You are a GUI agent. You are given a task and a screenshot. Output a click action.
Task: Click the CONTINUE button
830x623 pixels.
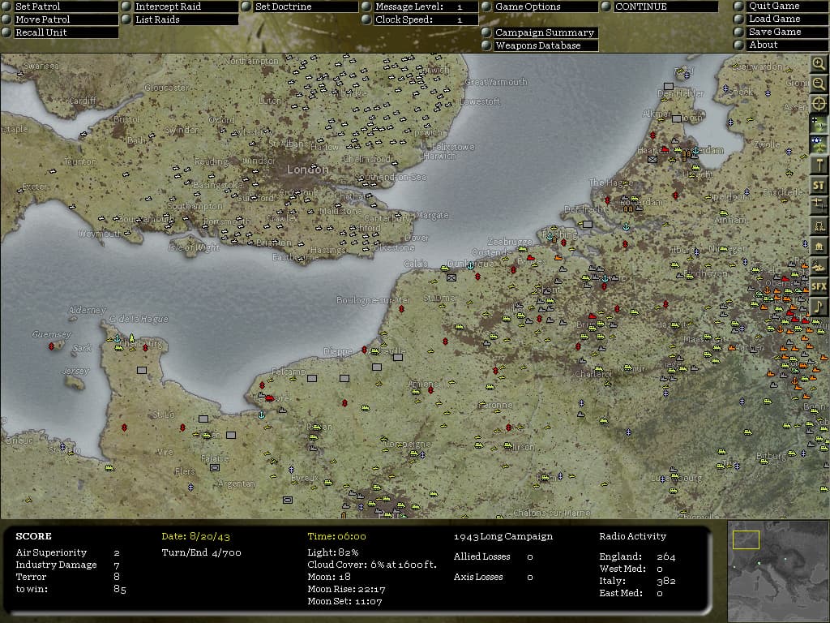tap(666, 6)
